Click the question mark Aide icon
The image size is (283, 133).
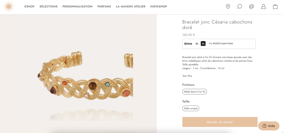(264, 126)
